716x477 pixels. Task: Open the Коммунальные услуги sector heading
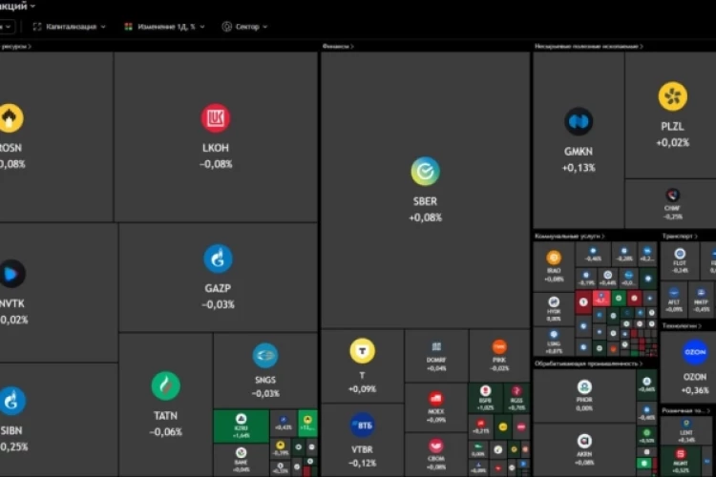[569, 236]
